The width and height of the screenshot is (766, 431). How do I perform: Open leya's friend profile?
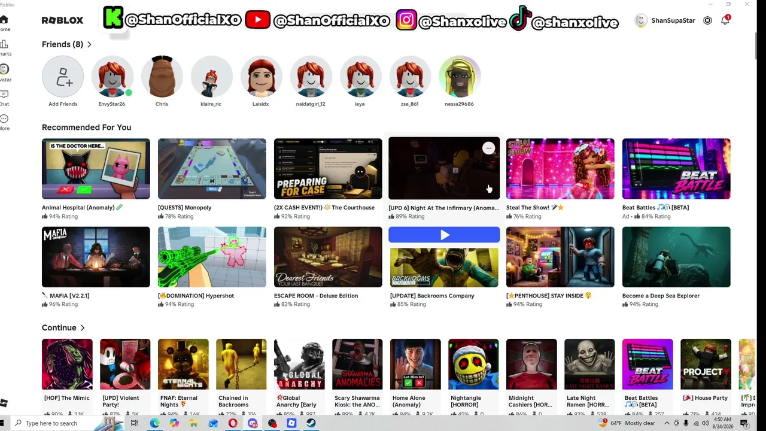tap(360, 77)
